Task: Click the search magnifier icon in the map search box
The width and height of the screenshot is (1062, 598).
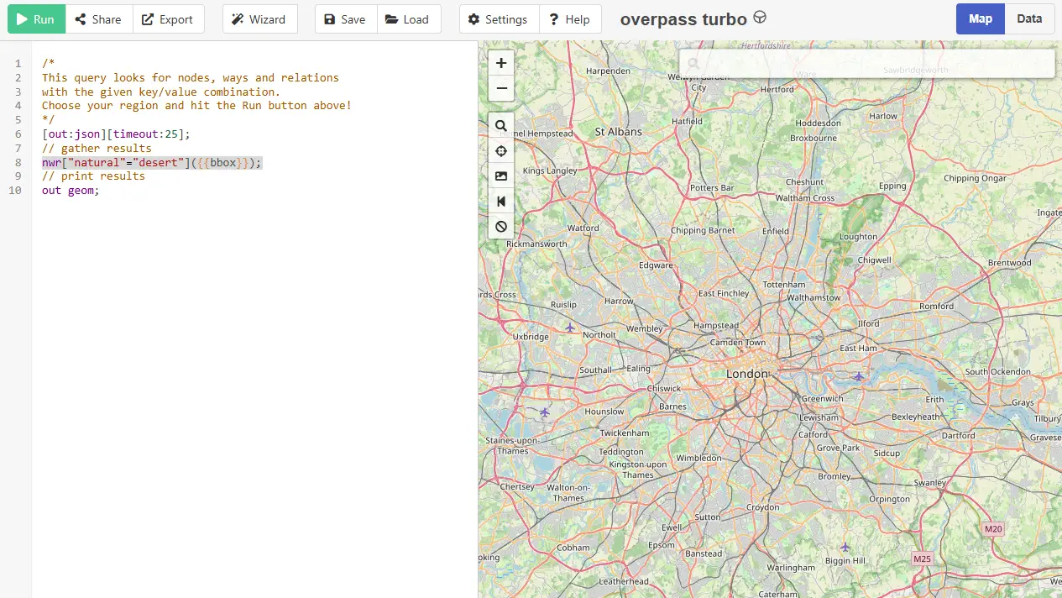Action: click(x=693, y=64)
